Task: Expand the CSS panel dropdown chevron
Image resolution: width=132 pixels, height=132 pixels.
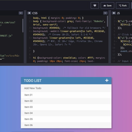Action: [105, 13]
